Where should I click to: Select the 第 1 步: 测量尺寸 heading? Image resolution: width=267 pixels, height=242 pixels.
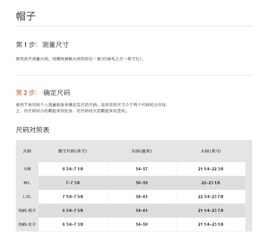click(42, 45)
